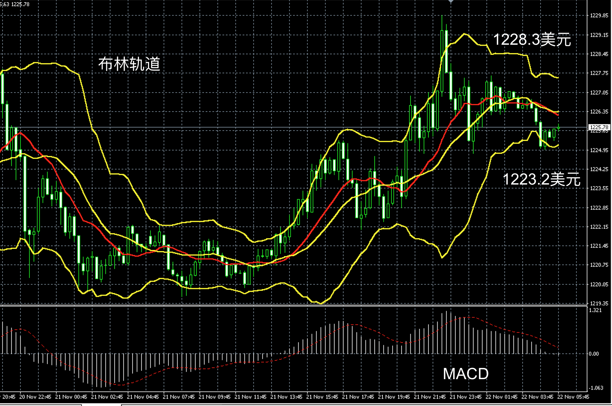Click the 1223.55 price axis value
Image resolution: width=612 pixels, height=406 pixels.
(599, 188)
